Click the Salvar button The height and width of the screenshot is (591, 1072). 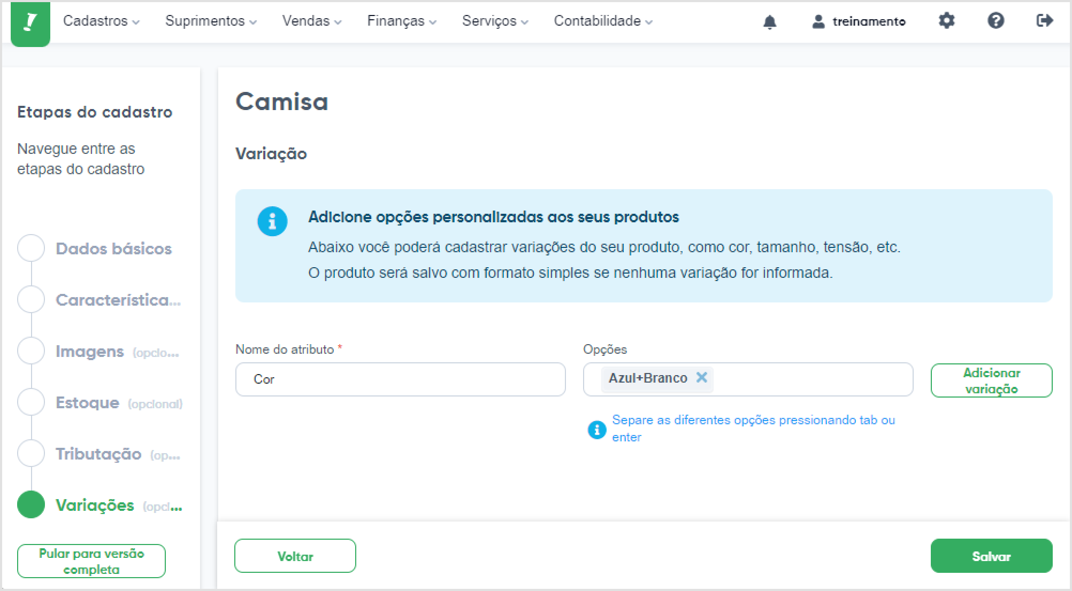tap(991, 556)
